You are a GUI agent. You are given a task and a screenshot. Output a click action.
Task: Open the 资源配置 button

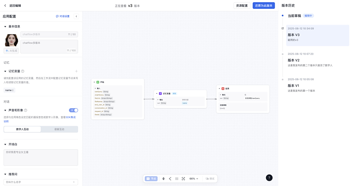[x=242, y=6]
